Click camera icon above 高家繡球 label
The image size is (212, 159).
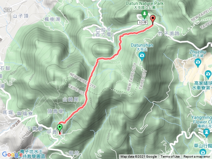pos(208,75)
